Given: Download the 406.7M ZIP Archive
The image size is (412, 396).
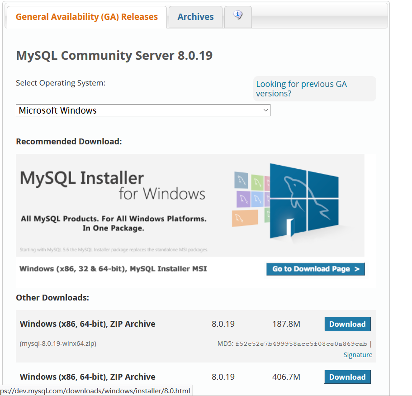Looking at the screenshot, I should 347,377.
